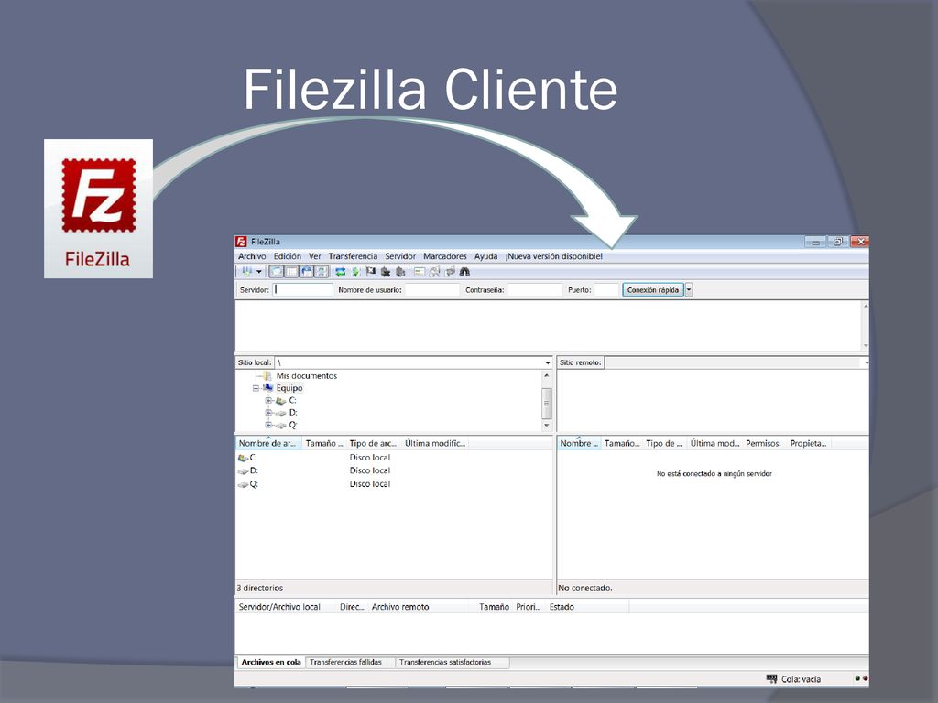Click ¡Nueva versión disponible! menu entry
The image size is (938, 703).
click(554, 256)
